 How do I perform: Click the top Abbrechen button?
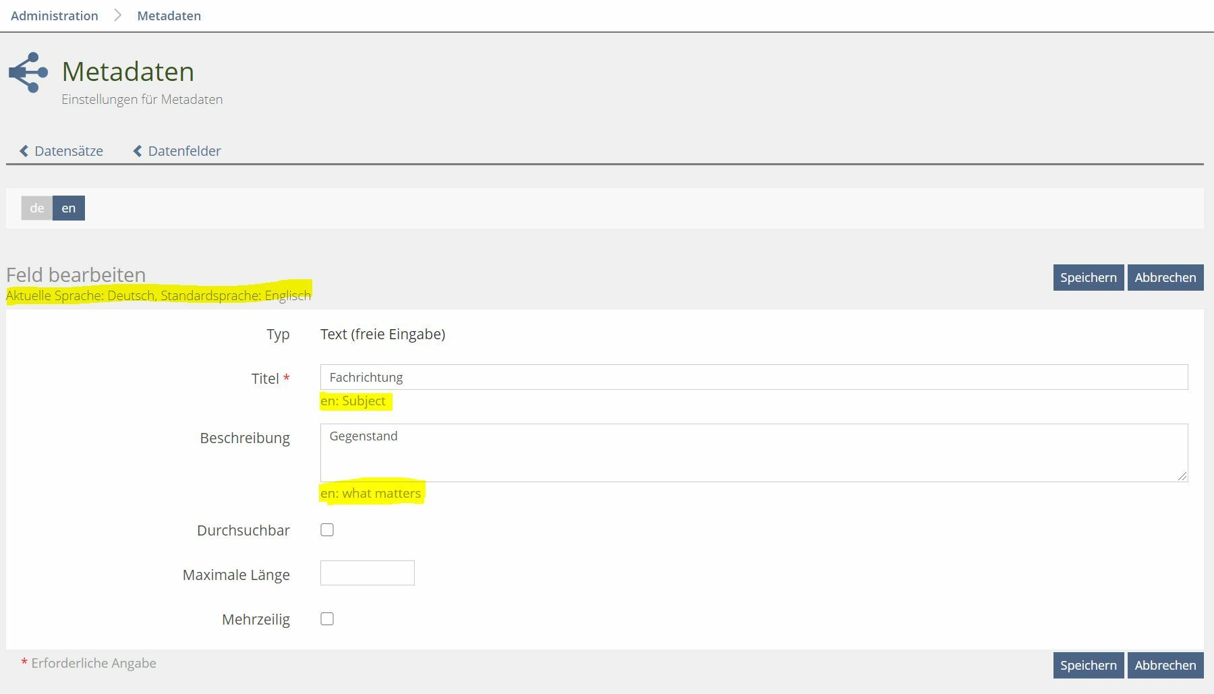pyautogui.click(x=1165, y=277)
